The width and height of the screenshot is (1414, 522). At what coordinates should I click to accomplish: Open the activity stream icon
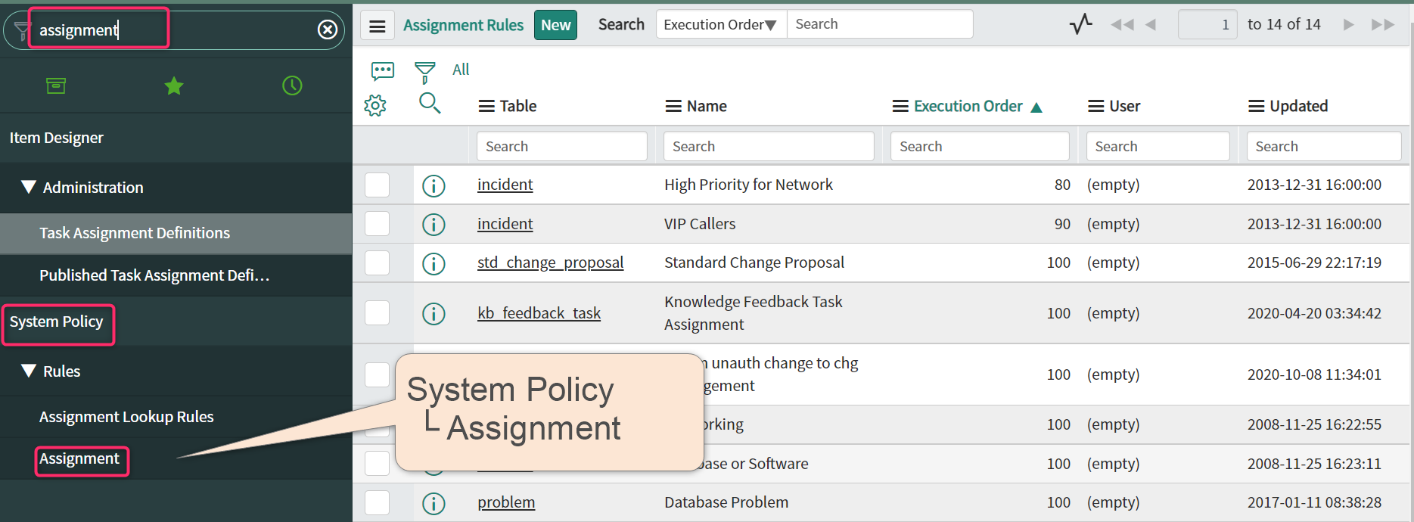[1080, 24]
